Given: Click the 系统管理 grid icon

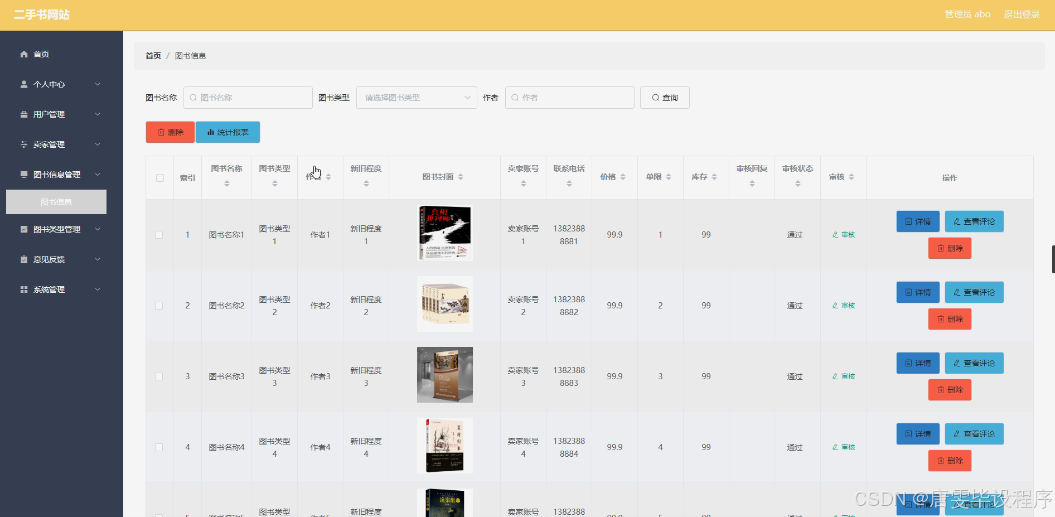Looking at the screenshot, I should tap(24, 289).
